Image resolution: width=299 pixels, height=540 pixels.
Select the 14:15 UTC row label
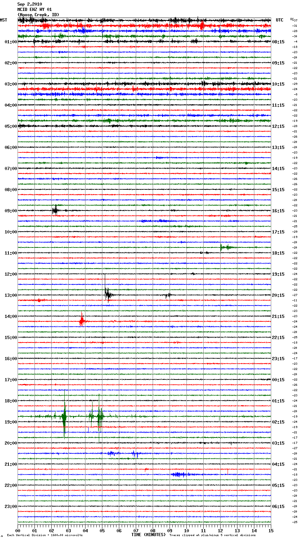(x=278, y=169)
